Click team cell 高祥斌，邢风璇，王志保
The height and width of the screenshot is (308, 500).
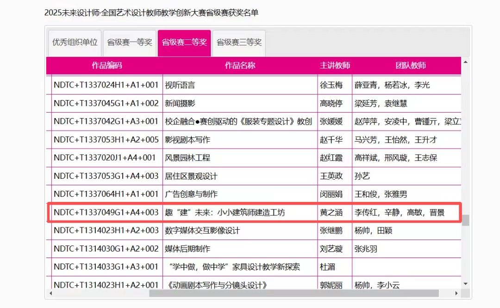pos(396,157)
